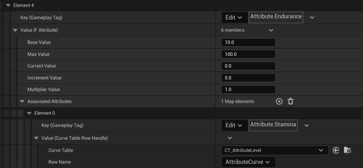Click the Base Value field showing 10.0
The image size is (363, 168).
tap(248, 43)
